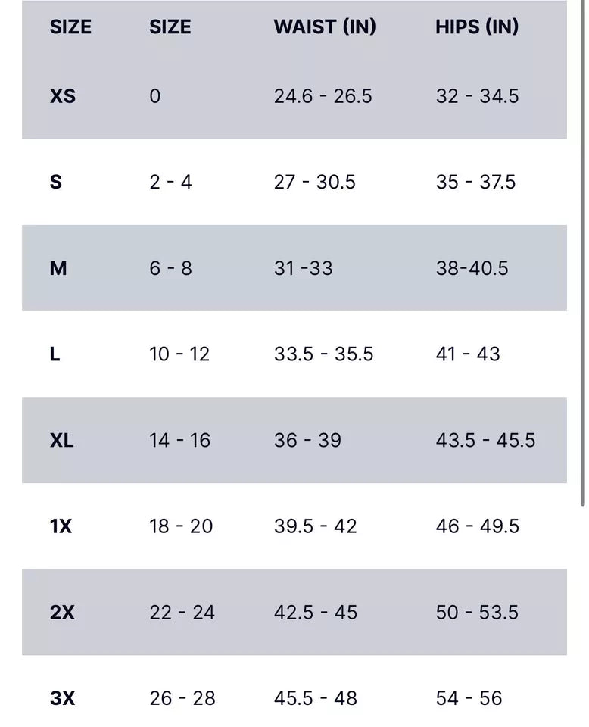Click the hips value 54 - 56
This screenshot has width=589, height=727.
[469, 698]
